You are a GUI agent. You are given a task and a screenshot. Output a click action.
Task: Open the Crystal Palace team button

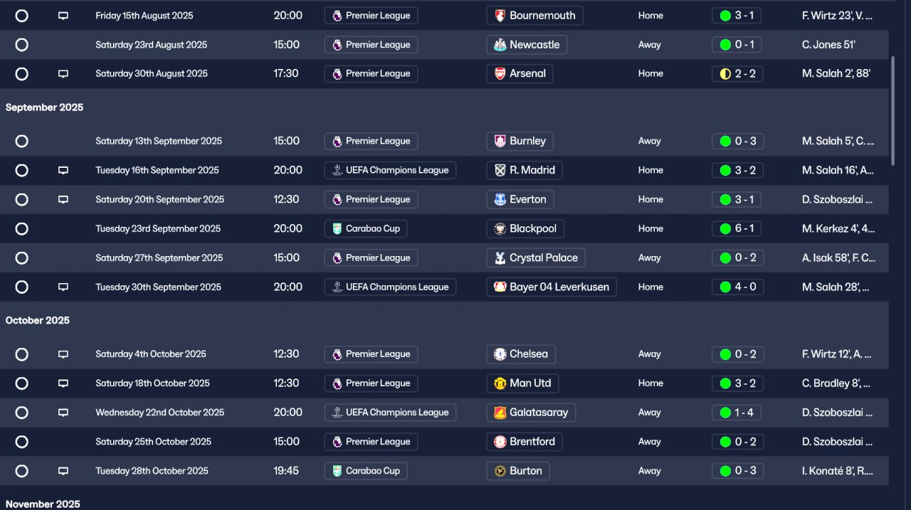click(535, 258)
